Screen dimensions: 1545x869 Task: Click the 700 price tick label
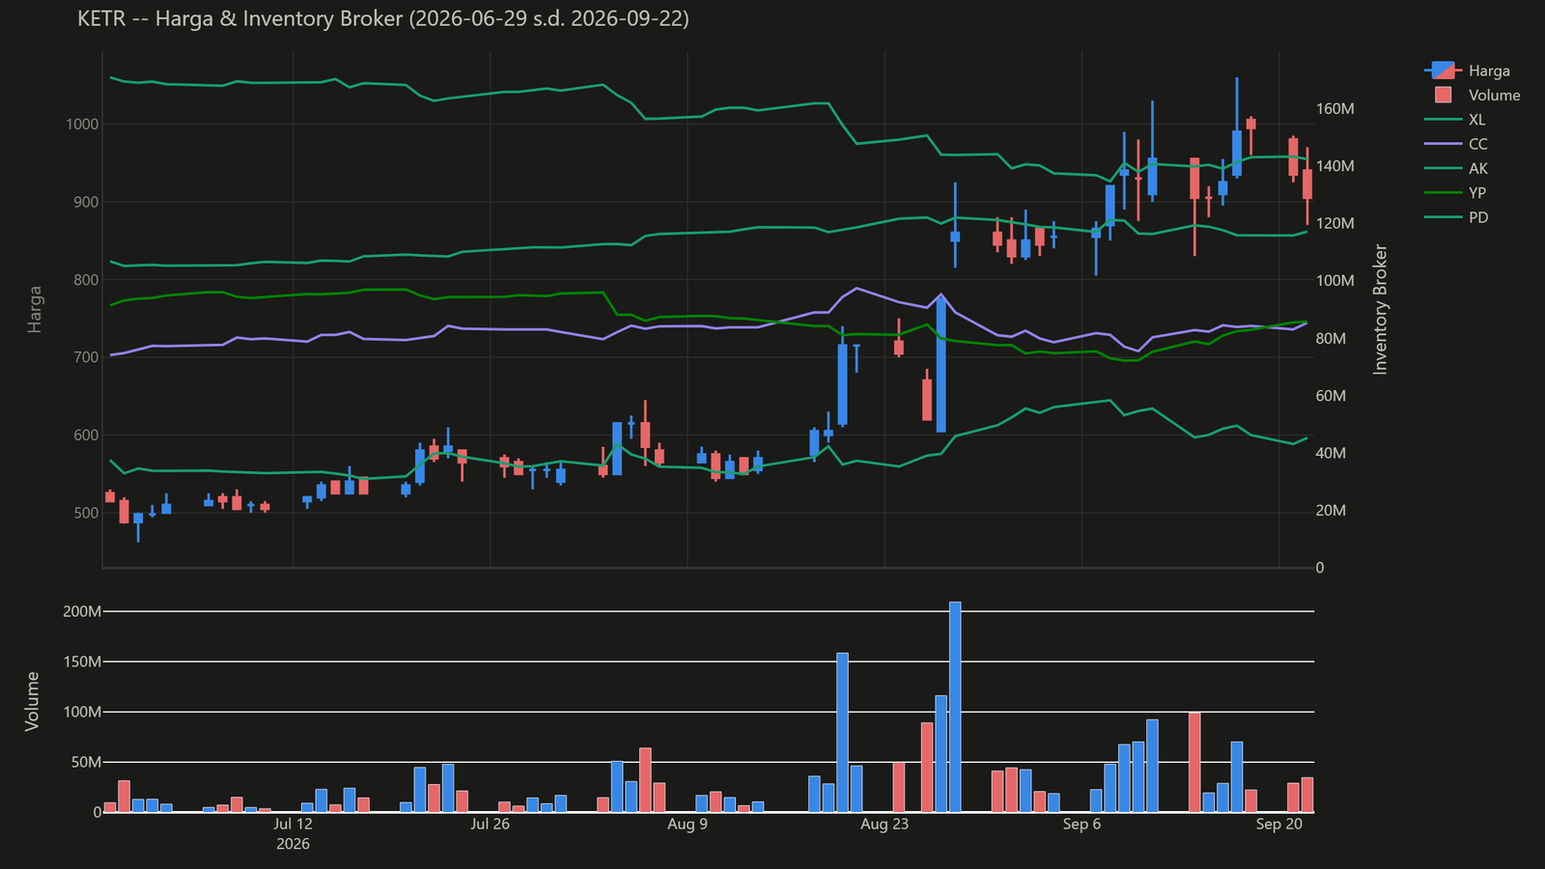[86, 357]
